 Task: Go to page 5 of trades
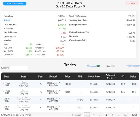click(113, 115)
